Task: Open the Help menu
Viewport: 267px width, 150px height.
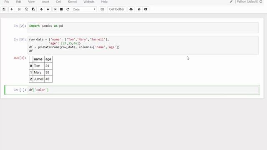Action: click(104, 2)
